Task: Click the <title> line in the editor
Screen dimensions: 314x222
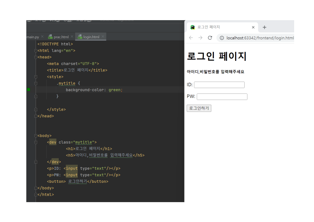Action: 77,70
